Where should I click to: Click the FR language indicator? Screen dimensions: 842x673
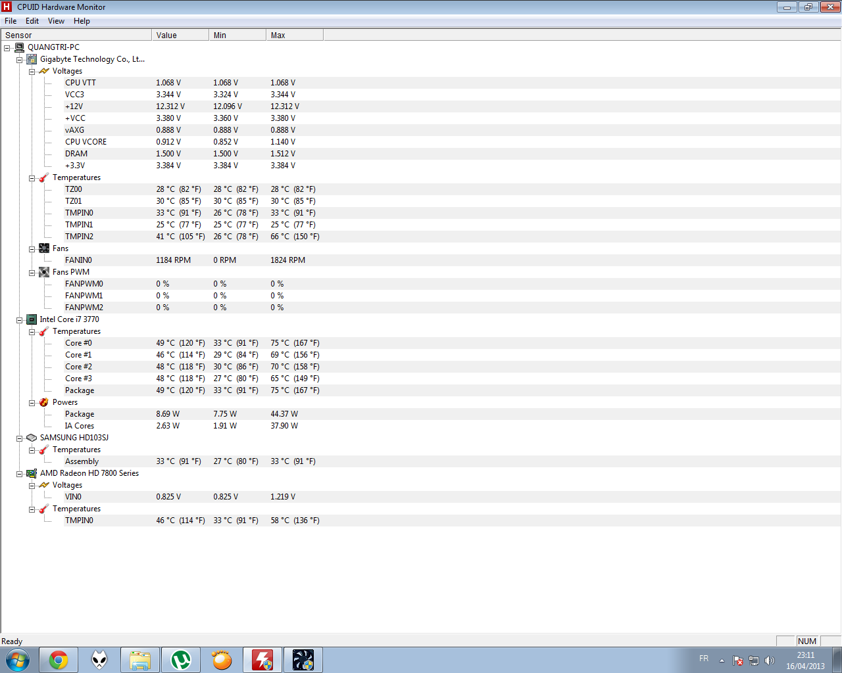click(704, 659)
